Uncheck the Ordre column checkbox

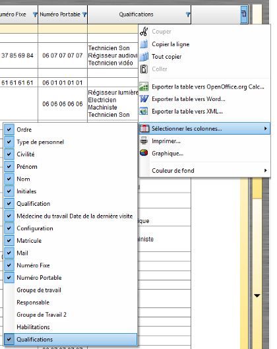click(9, 129)
